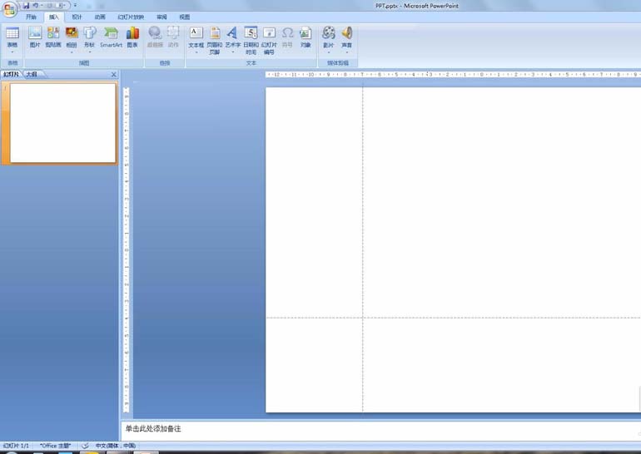The height and width of the screenshot is (454, 641).
Task: Open the 视图 (View) ribbon tab
Action: [185, 17]
